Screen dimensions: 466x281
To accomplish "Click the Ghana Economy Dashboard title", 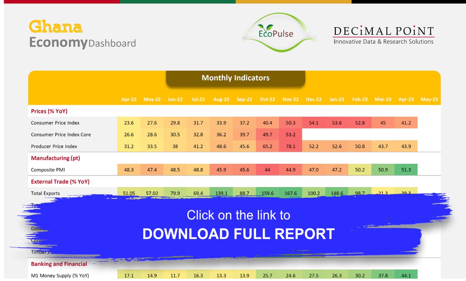I will [82, 34].
